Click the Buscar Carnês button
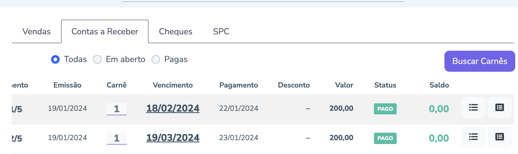Screen dimensions: 518x154 [479, 61]
